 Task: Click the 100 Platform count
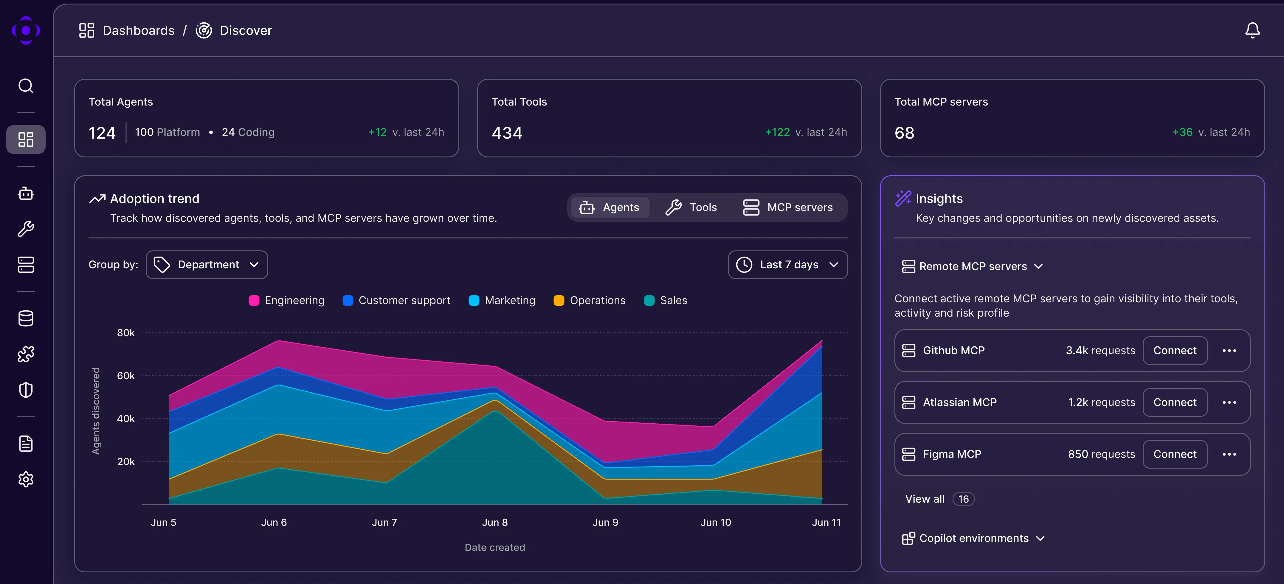click(168, 132)
